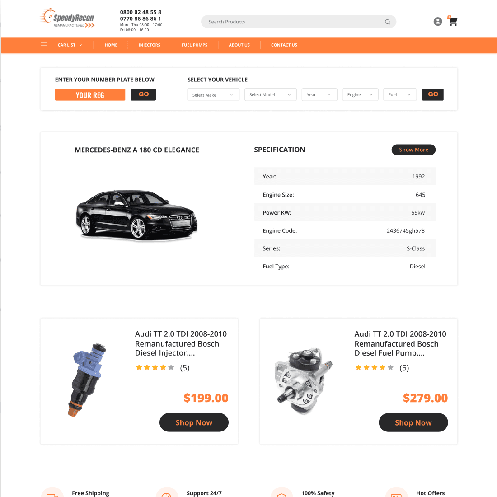The height and width of the screenshot is (497, 497).
Task: Click Shop Now for Diesel Injector
Action: [x=194, y=422]
